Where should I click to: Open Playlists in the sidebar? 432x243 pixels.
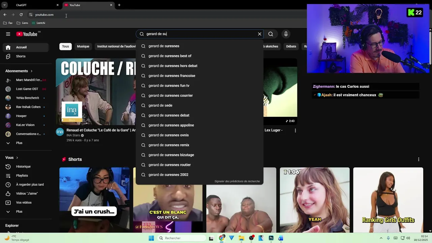coord(26,175)
